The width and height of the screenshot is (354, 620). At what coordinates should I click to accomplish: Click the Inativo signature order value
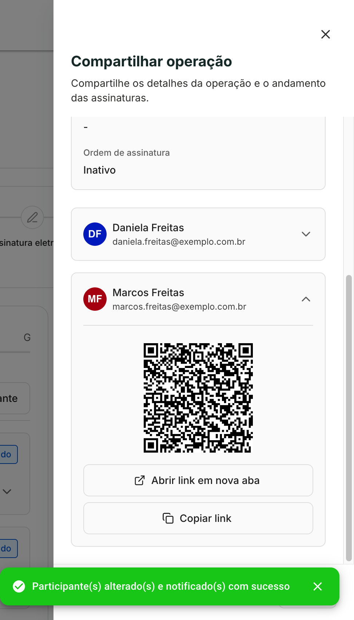pos(100,170)
